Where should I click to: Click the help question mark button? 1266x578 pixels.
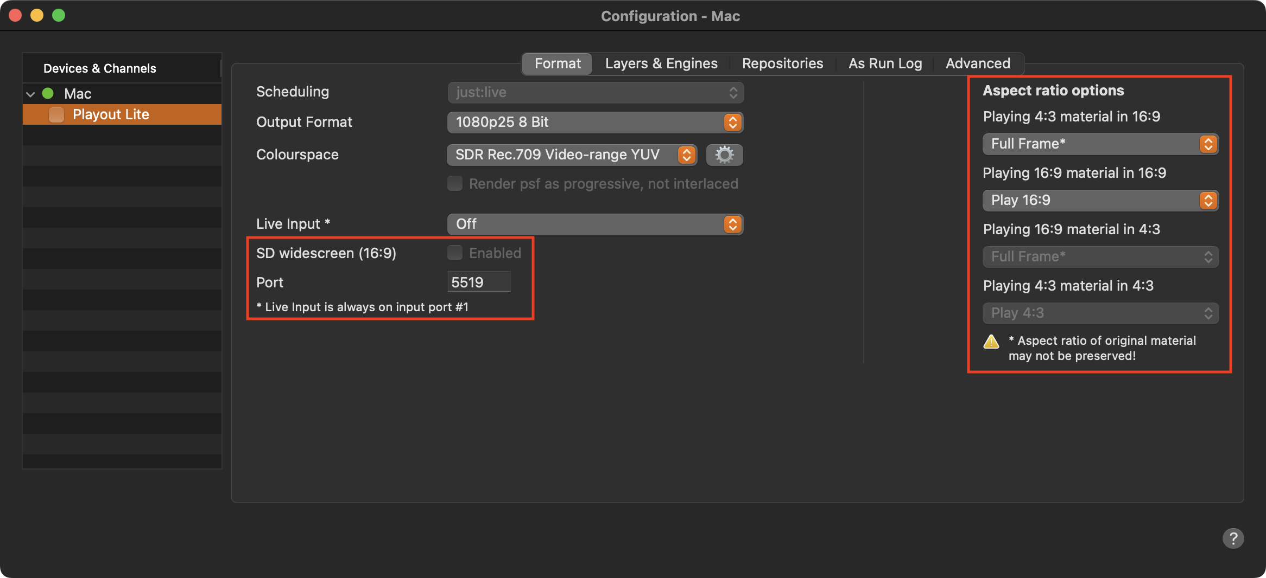(x=1233, y=538)
